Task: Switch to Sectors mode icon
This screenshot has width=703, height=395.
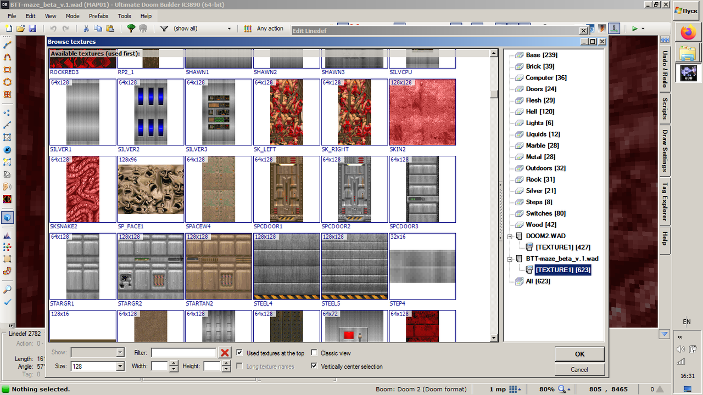Action: [8, 137]
